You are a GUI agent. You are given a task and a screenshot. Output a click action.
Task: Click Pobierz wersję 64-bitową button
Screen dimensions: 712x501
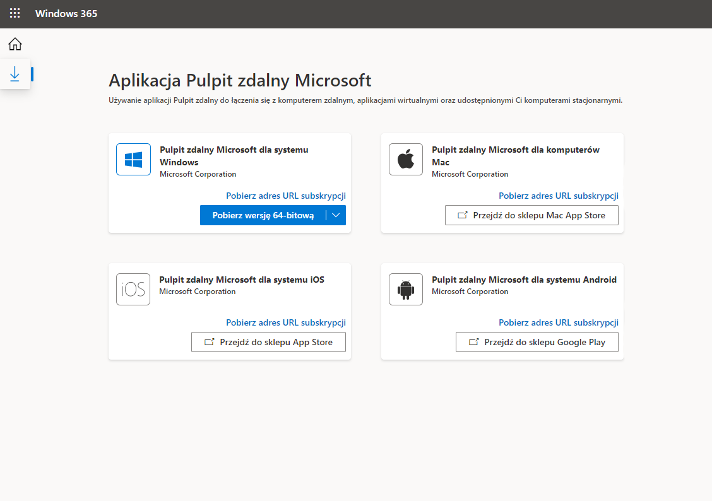tap(263, 215)
